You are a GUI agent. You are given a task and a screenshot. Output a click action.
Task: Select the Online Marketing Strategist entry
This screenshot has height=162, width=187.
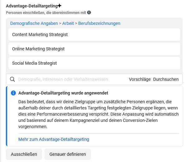(94, 49)
